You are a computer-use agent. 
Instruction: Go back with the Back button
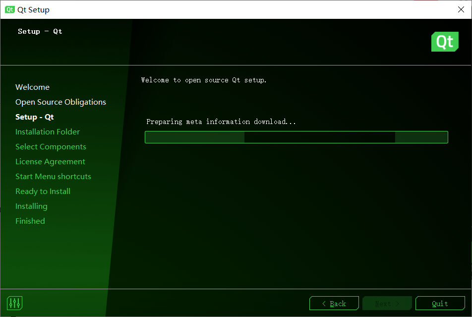334,303
